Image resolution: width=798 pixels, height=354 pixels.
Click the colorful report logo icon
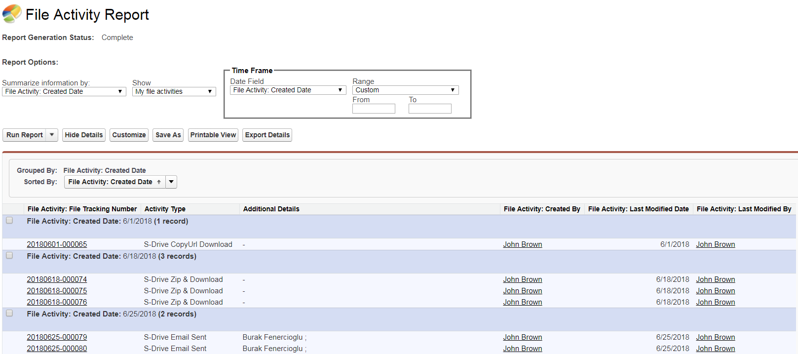[x=12, y=14]
